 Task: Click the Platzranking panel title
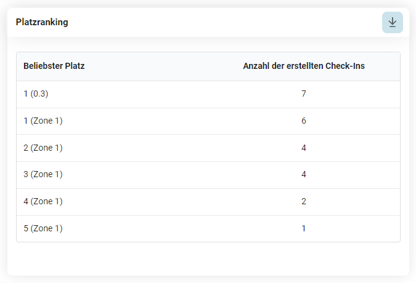pos(42,22)
